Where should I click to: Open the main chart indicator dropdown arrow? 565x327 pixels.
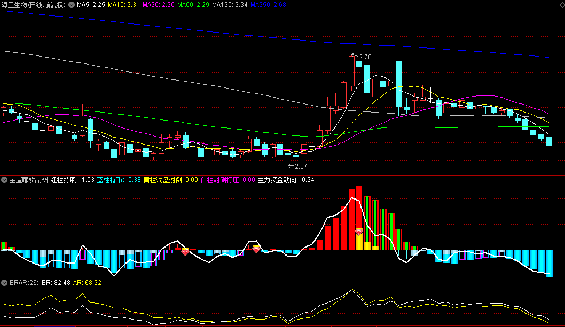coord(72,5)
